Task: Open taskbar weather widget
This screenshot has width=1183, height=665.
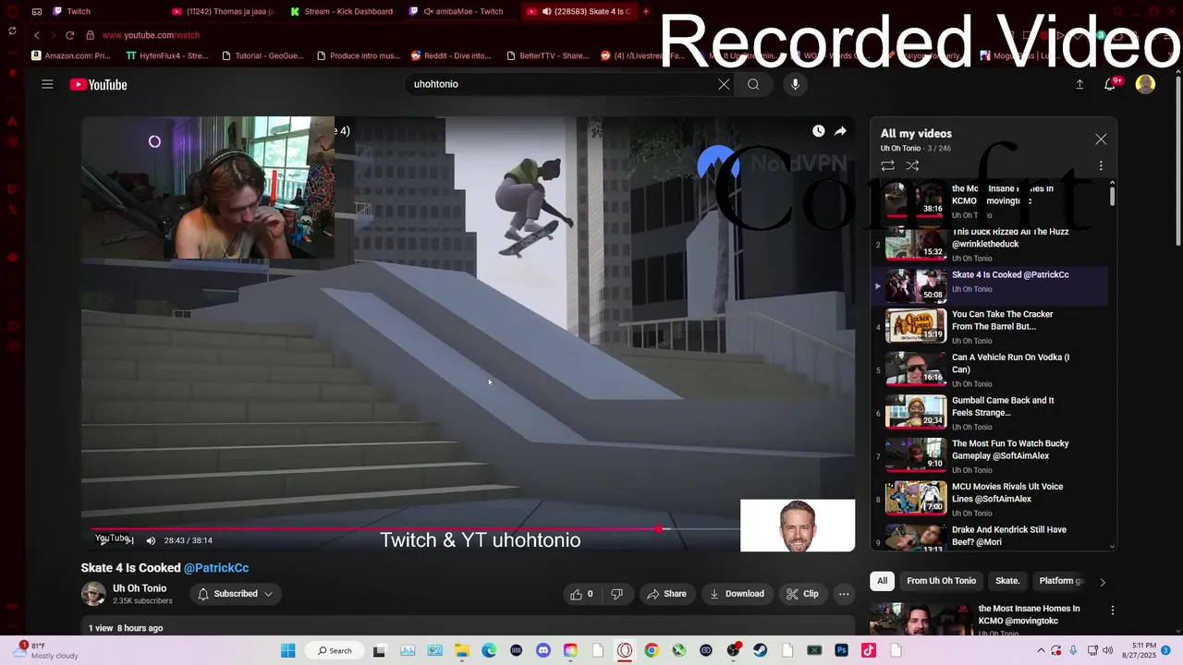Action: tap(44, 650)
